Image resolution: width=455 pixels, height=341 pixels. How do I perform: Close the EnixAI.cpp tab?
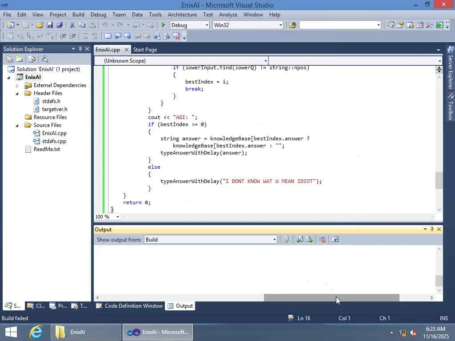pyautogui.click(x=126, y=50)
